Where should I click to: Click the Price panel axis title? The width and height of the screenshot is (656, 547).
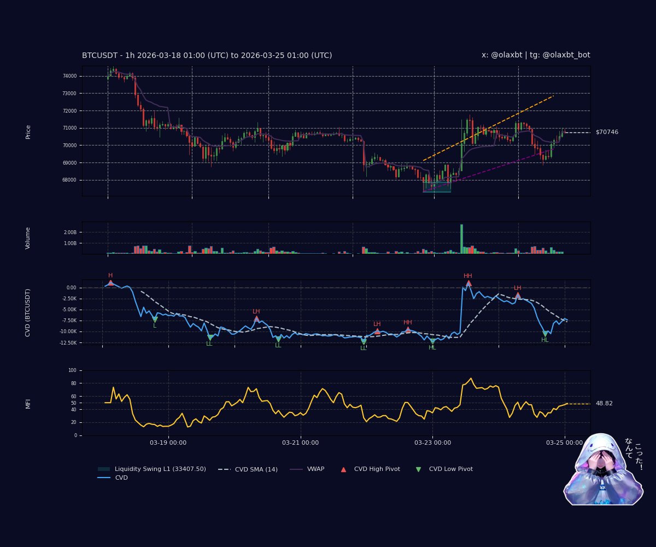[x=28, y=132]
